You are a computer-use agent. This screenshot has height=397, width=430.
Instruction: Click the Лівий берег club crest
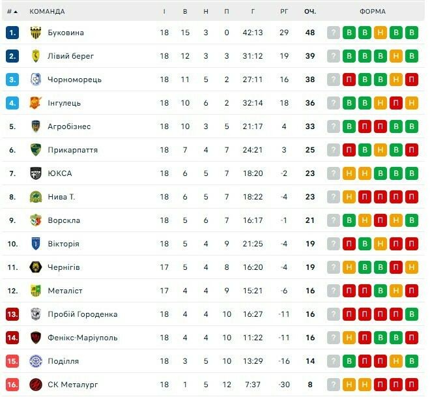click(36, 56)
